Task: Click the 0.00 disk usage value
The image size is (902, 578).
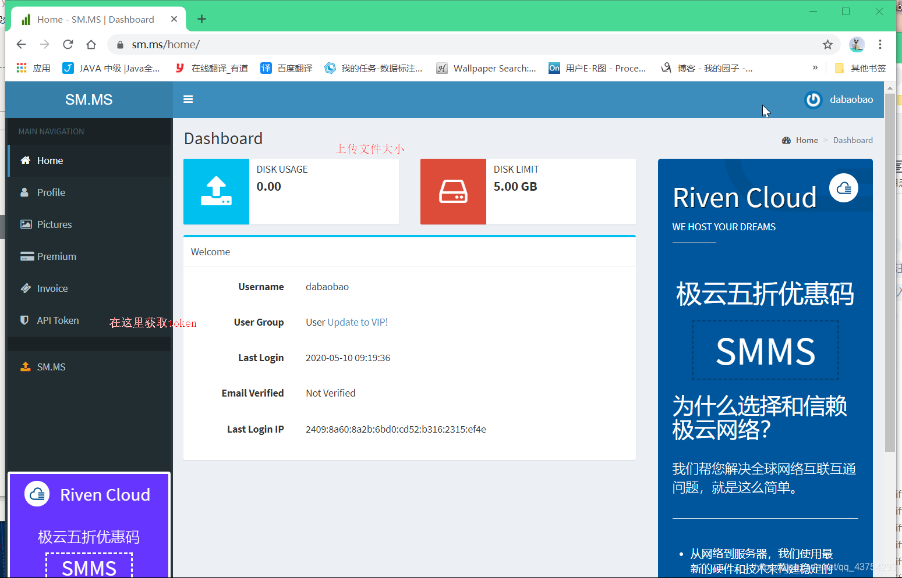Action: pos(268,187)
